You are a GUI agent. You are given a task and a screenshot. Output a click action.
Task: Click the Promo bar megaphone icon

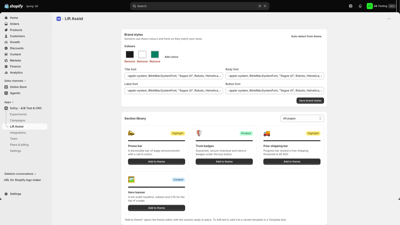pos(131,133)
